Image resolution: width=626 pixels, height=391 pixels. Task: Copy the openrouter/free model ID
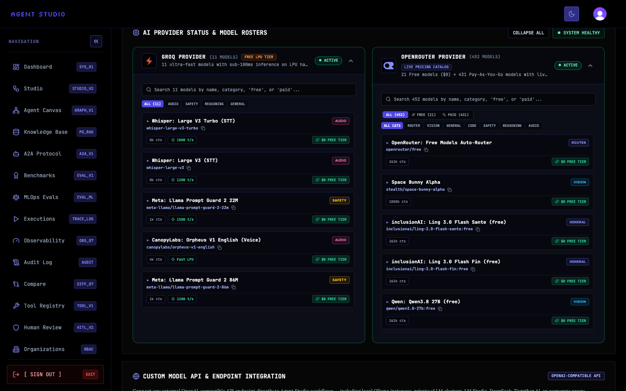[426, 150]
